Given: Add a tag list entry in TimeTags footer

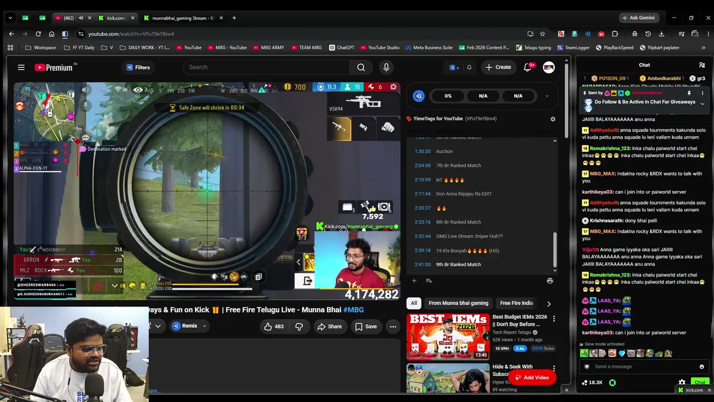Looking at the screenshot, I should click(429, 281).
